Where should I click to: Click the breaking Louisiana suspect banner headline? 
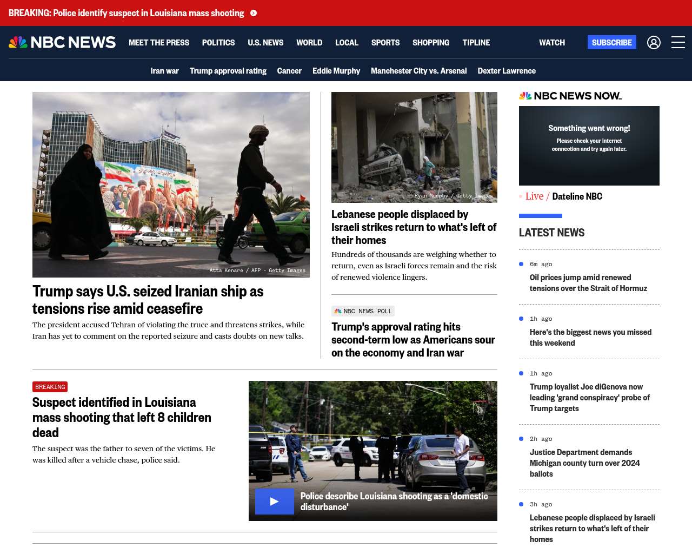tap(127, 13)
